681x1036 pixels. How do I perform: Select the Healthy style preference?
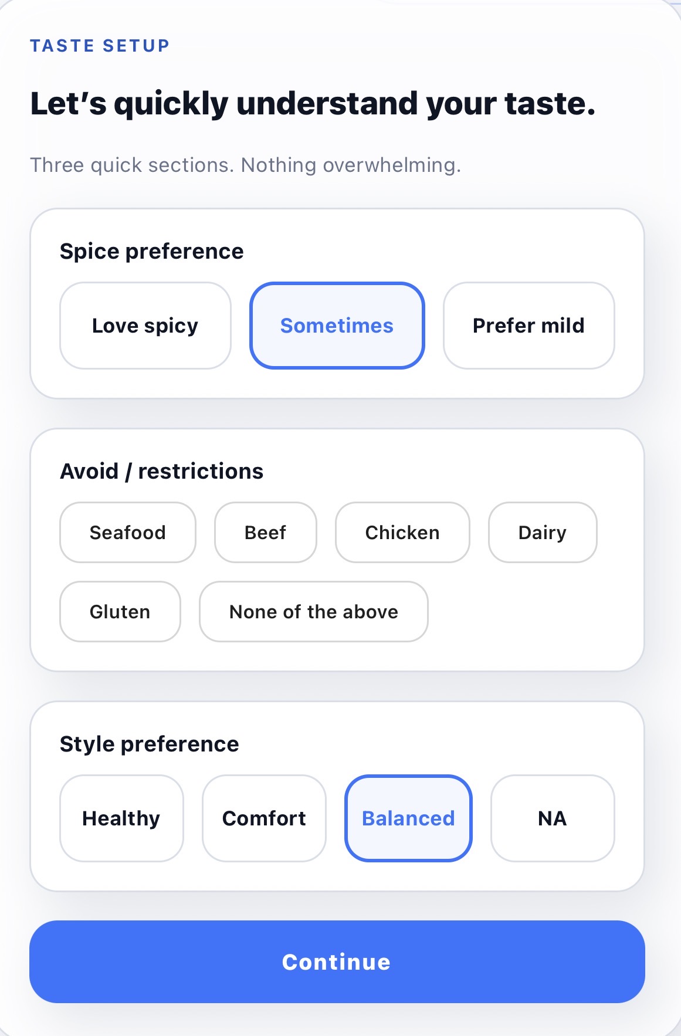pyautogui.click(x=121, y=818)
